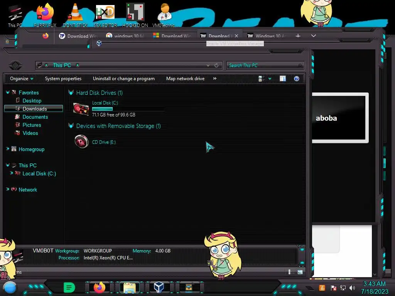This screenshot has height=296, width=395.
Task: Refresh the This PC location
Action: pyautogui.click(x=216, y=66)
